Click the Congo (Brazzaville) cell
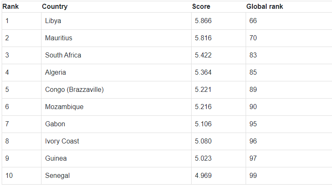332x185 pixels. (74, 90)
